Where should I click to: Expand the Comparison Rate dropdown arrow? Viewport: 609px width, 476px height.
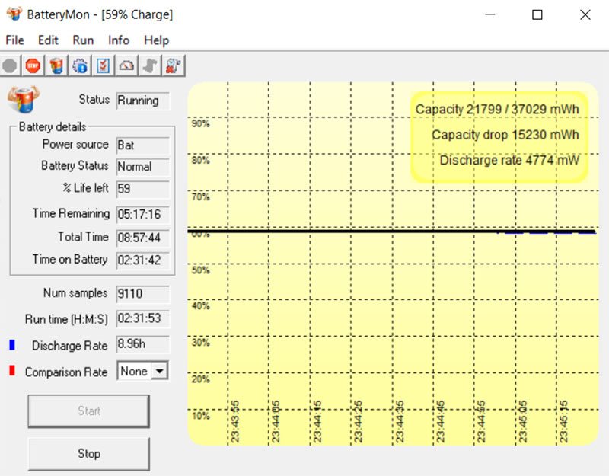point(160,371)
